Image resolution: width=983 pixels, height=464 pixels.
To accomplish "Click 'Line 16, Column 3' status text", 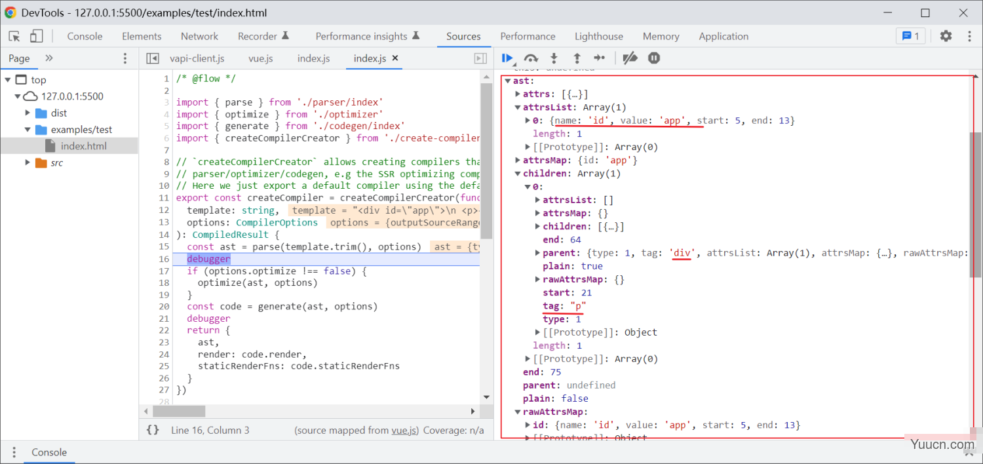I will (210, 430).
